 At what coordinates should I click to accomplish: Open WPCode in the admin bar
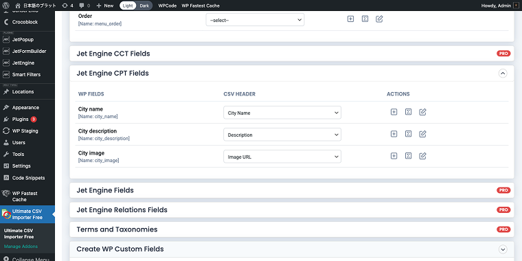[168, 5]
